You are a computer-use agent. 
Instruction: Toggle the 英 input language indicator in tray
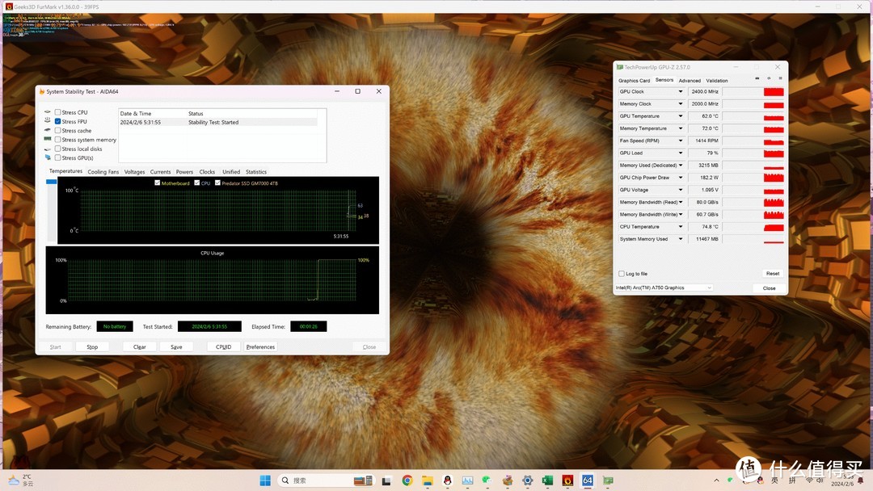pyautogui.click(x=775, y=481)
